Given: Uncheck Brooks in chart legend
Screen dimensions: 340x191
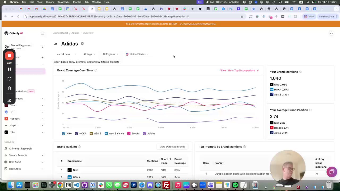Looking at the screenshot, I should (x=129, y=133).
